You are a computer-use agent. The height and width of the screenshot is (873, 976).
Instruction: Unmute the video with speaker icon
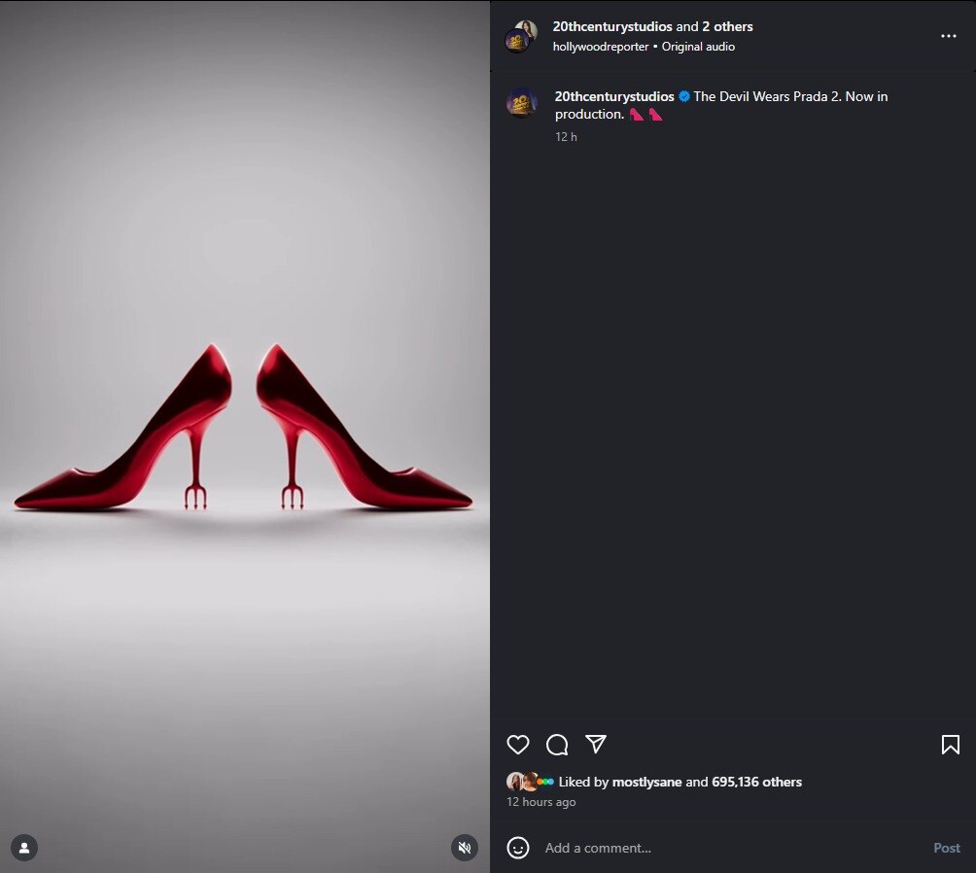465,848
